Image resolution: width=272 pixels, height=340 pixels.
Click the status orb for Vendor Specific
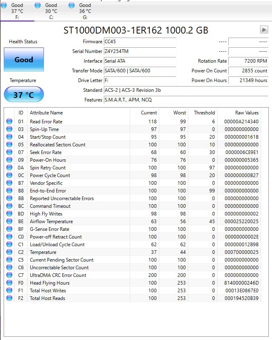point(9,183)
